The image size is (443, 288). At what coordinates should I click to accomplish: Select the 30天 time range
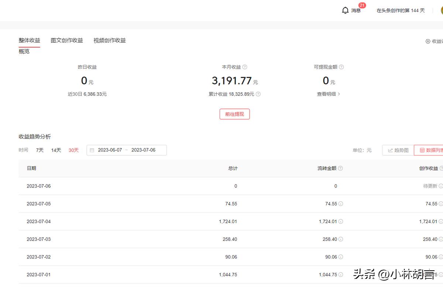tap(73, 150)
